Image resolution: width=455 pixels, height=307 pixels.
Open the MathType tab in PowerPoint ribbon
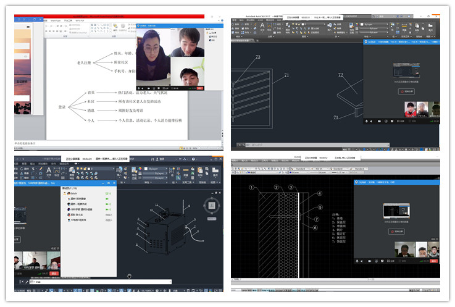pyautogui.click(x=56, y=20)
